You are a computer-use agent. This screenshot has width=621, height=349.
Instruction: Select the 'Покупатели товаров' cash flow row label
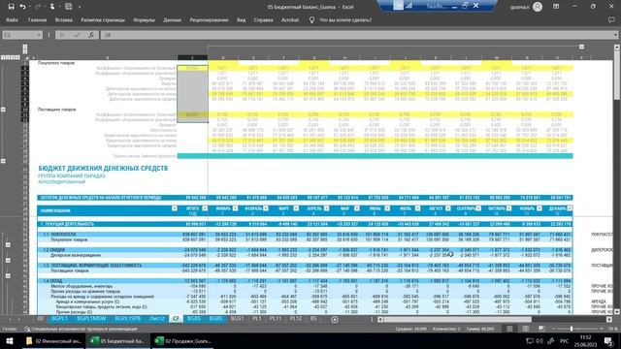69,239
